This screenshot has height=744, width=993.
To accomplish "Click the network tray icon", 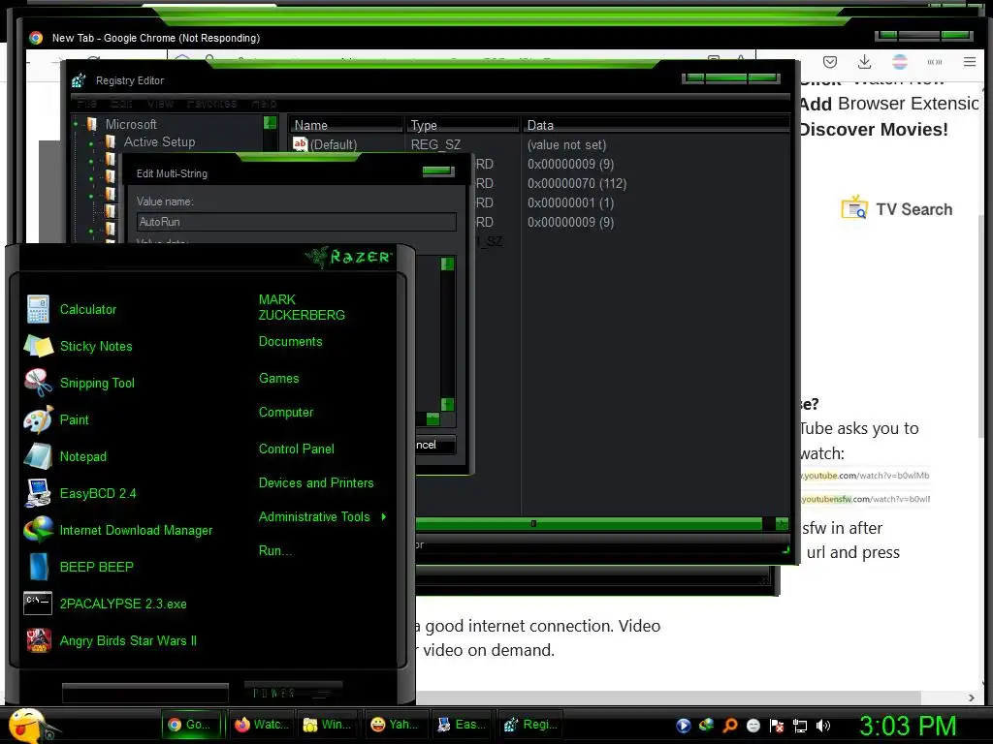I will [800, 726].
